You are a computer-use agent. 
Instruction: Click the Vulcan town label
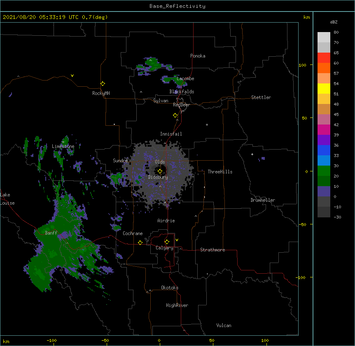(224, 325)
